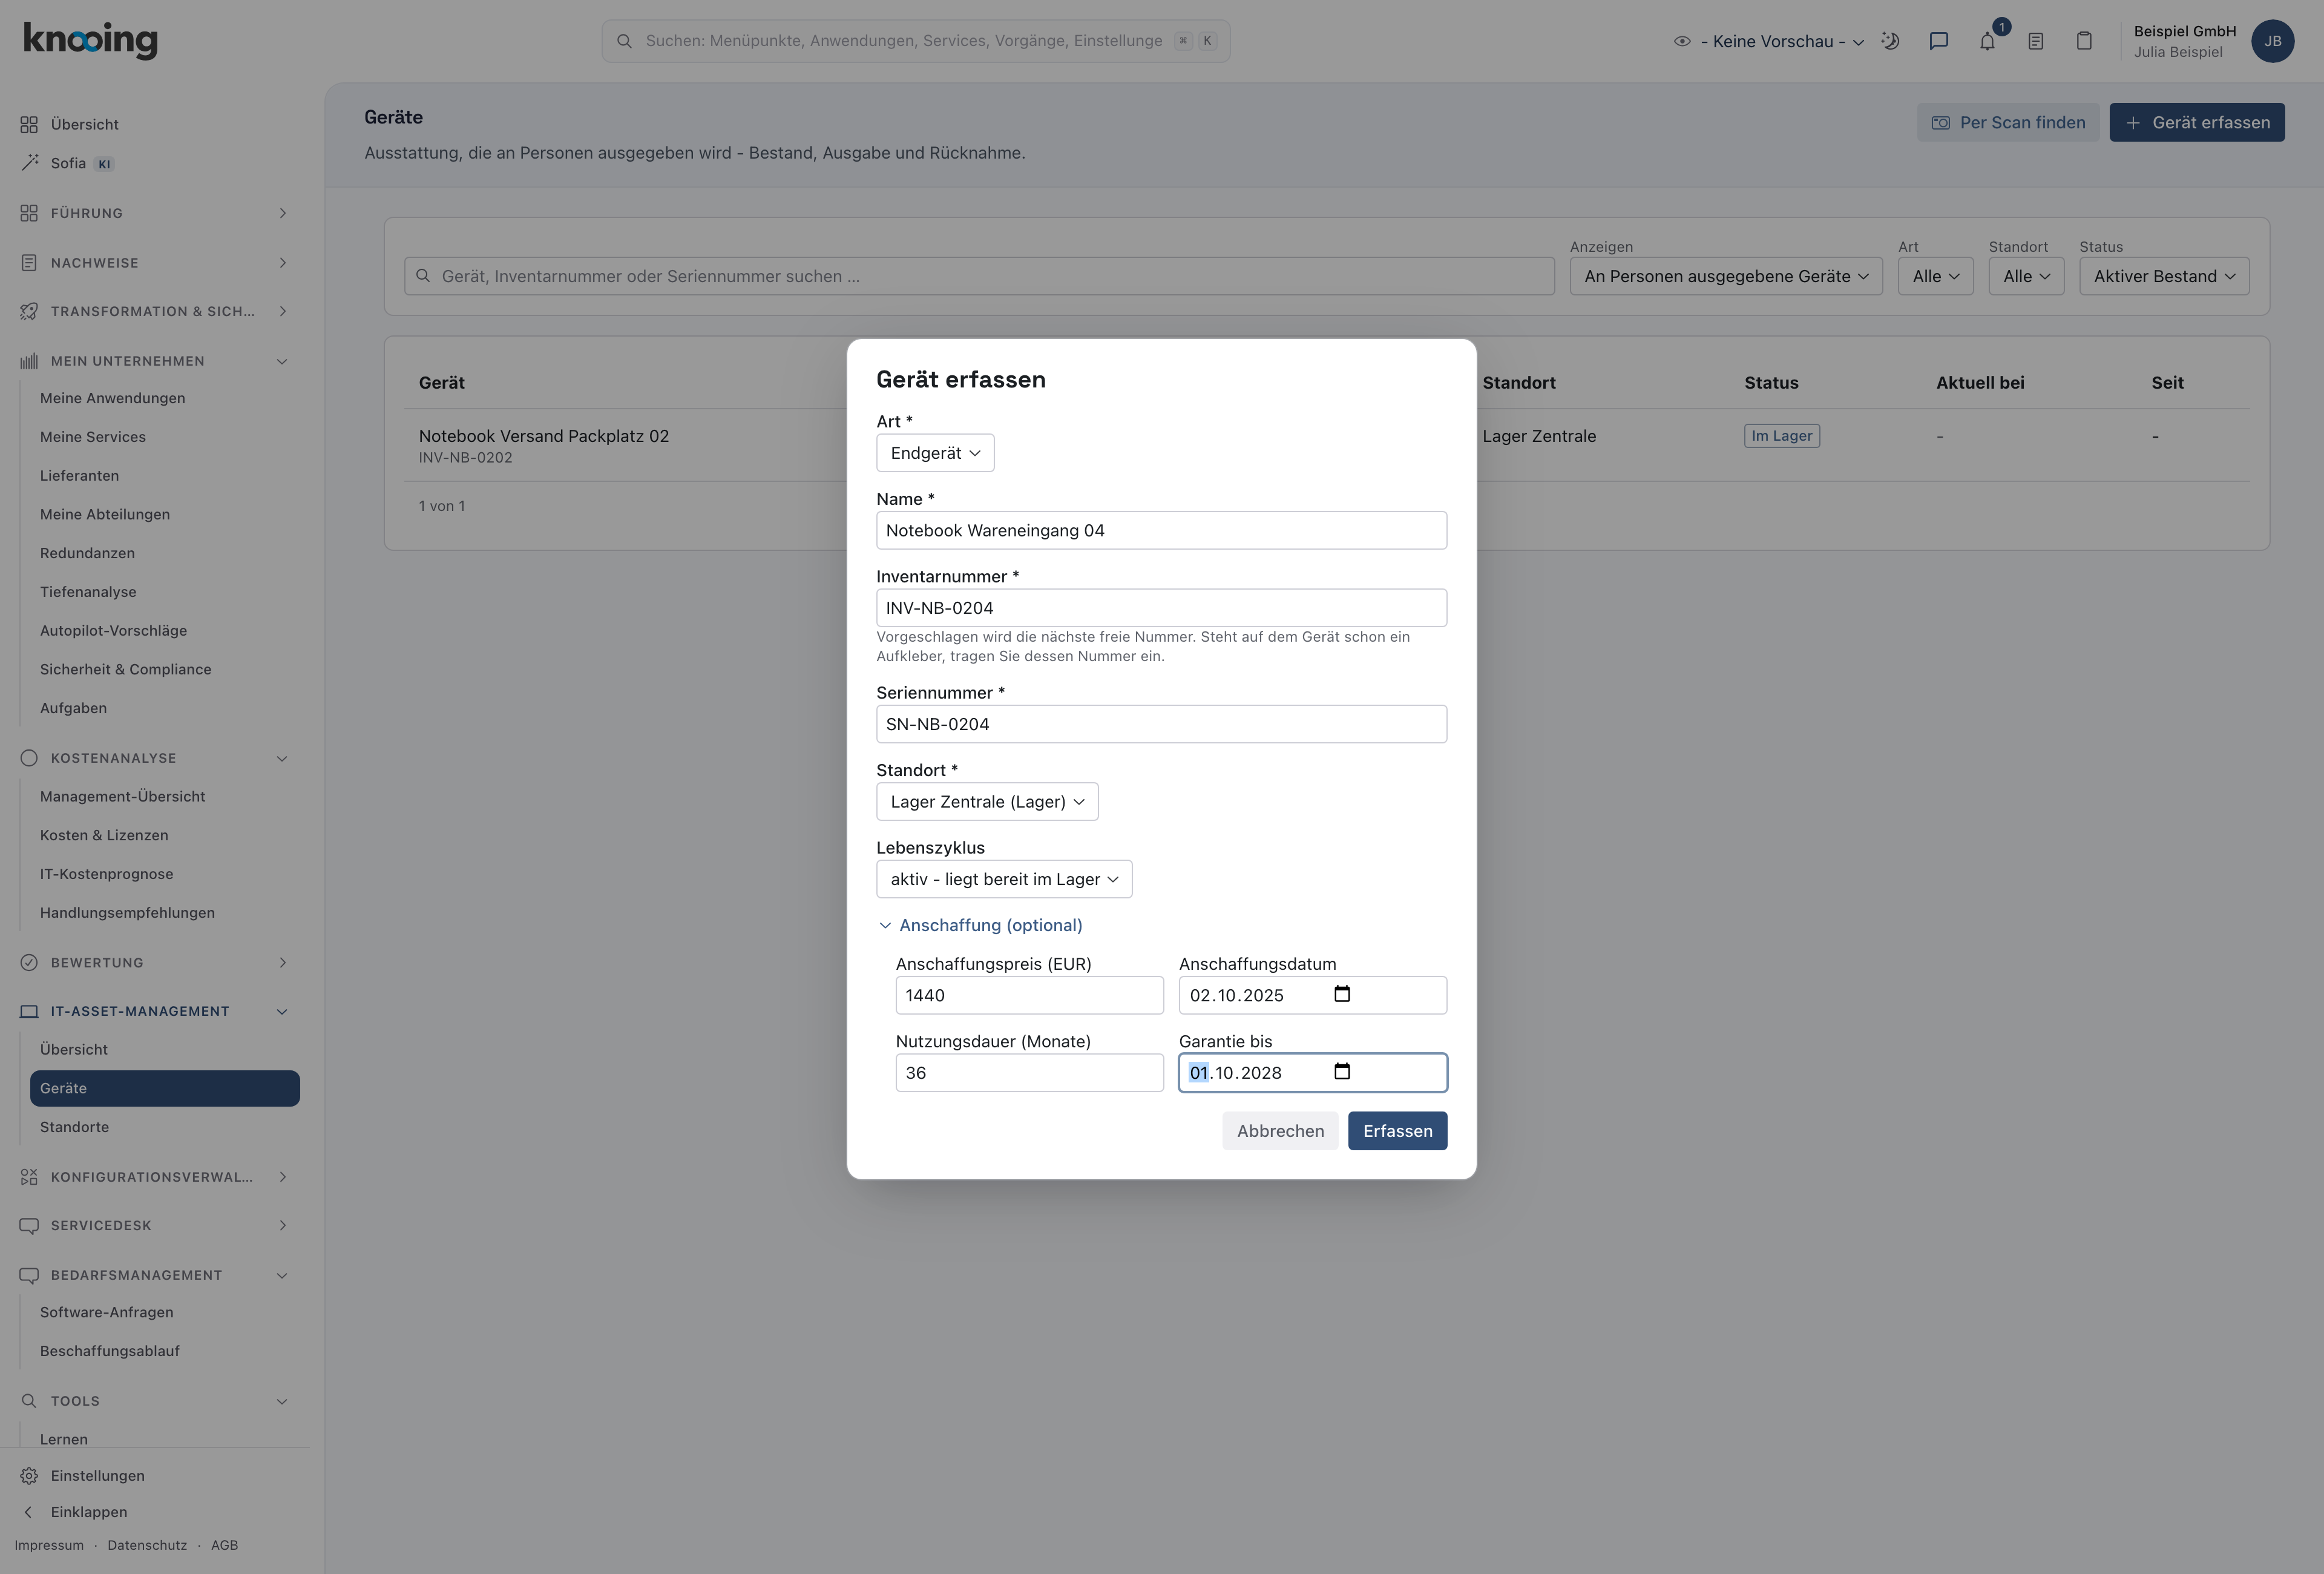Click Abbrechen to cancel dialog
The width and height of the screenshot is (2324, 1574).
pos(1280,1131)
